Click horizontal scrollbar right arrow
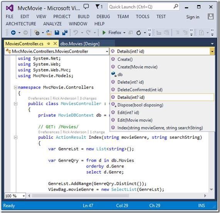This screenshot has width=220, height=213. 205,196
